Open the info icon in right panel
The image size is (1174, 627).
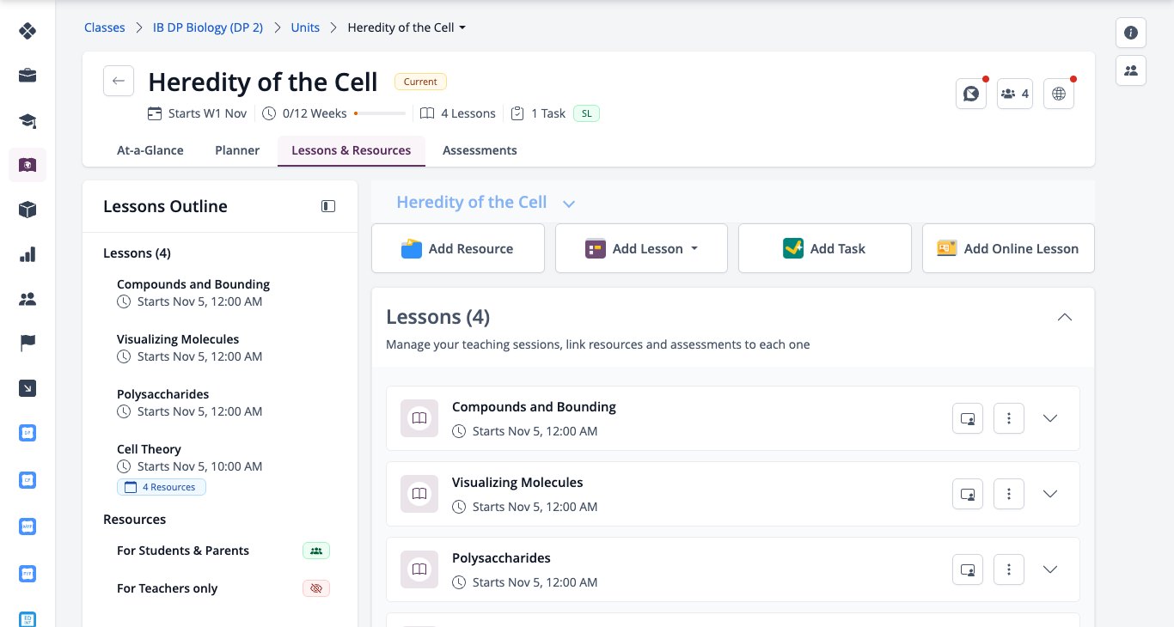pos(1131,33)
